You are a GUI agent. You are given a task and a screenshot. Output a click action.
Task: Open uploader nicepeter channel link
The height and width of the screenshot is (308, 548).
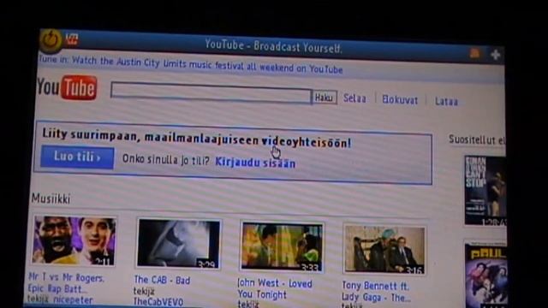coord(73,300)
